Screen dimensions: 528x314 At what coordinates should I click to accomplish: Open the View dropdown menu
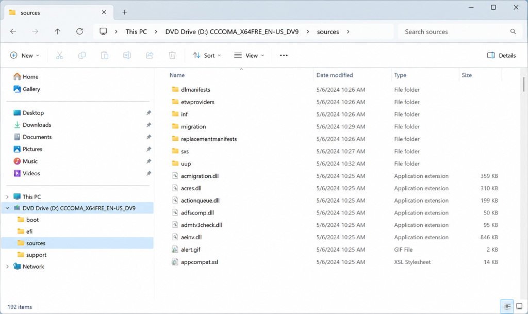coord(249,56)
